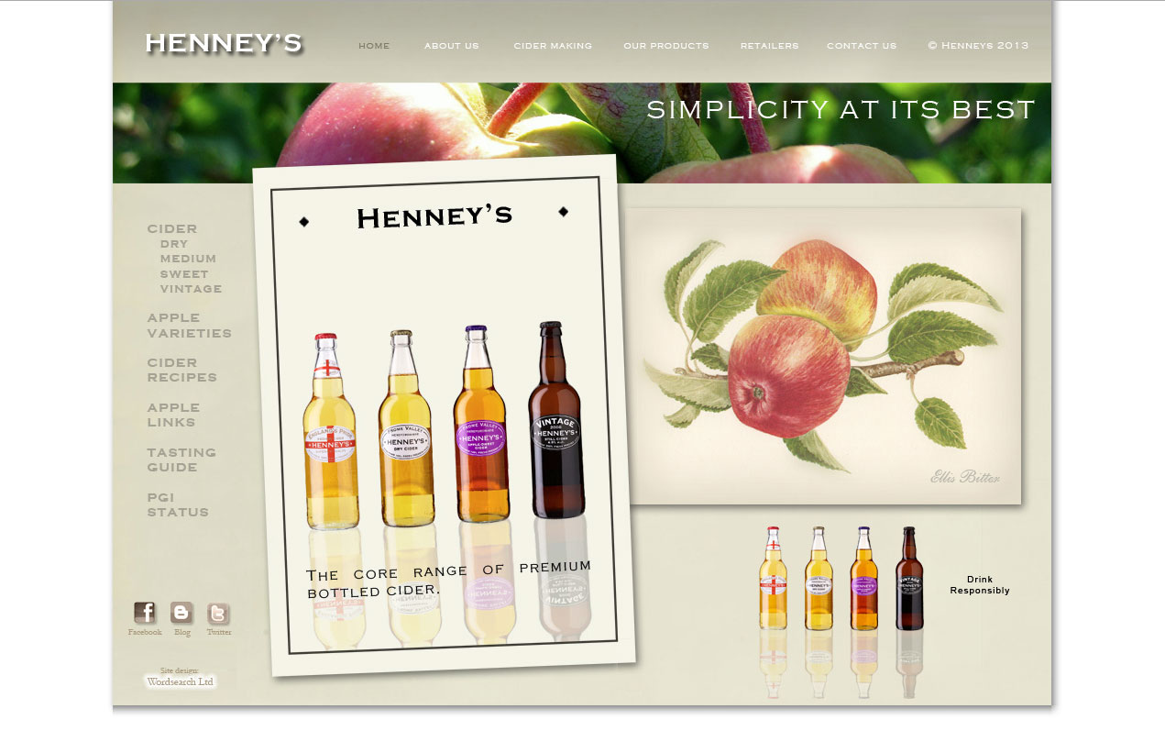
Task: Click the small red-cross bottle thumbnail
Action: tap(773, 578)
